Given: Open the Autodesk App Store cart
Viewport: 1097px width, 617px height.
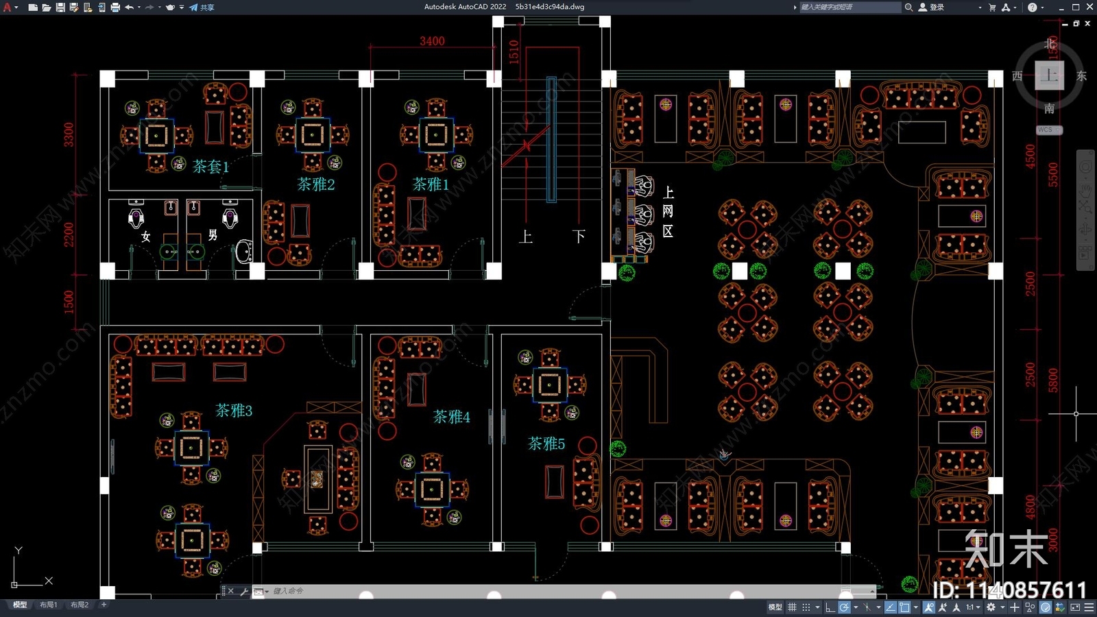Looking at the screenshot, I should [992, 7].
